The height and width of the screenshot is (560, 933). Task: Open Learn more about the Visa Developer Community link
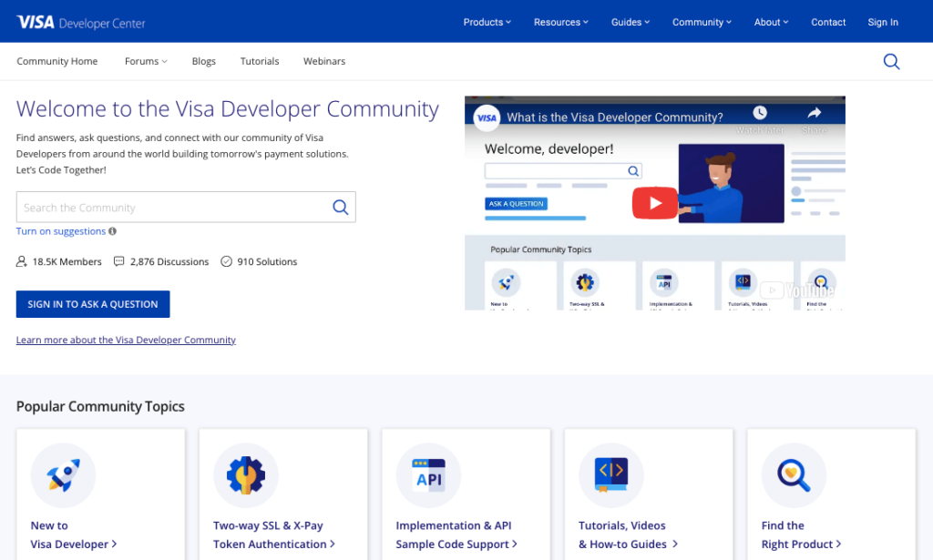click(x=126, y=340)
